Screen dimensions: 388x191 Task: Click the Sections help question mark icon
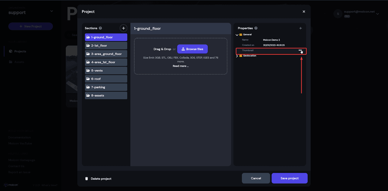click(x=100, y=28)
